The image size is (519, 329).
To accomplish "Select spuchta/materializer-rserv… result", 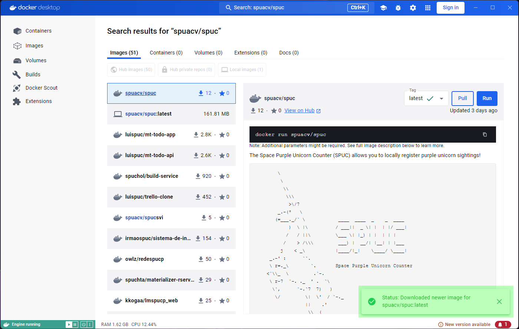I will point(171,280).
